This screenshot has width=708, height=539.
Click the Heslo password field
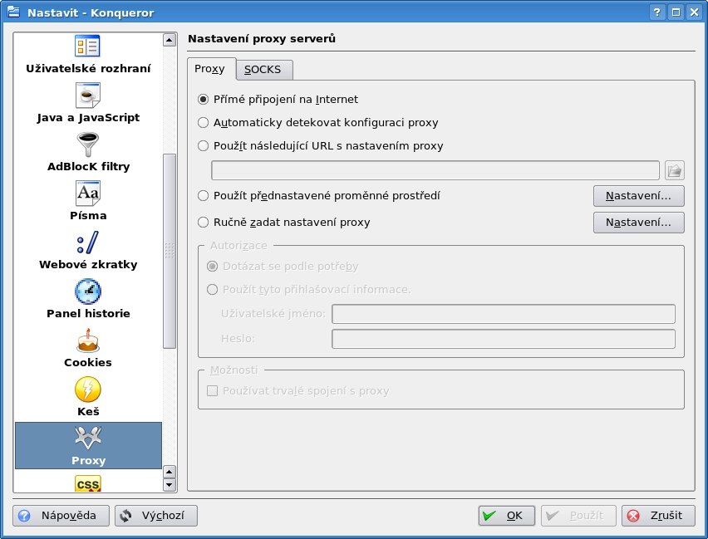pyautogui.click(x=504, y=339)
